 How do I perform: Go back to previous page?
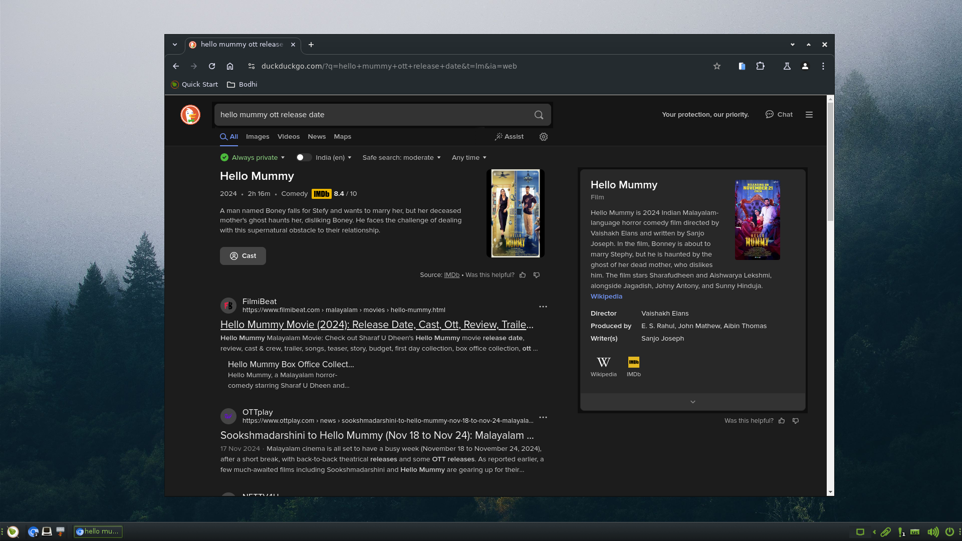click(x=176, y=66)
